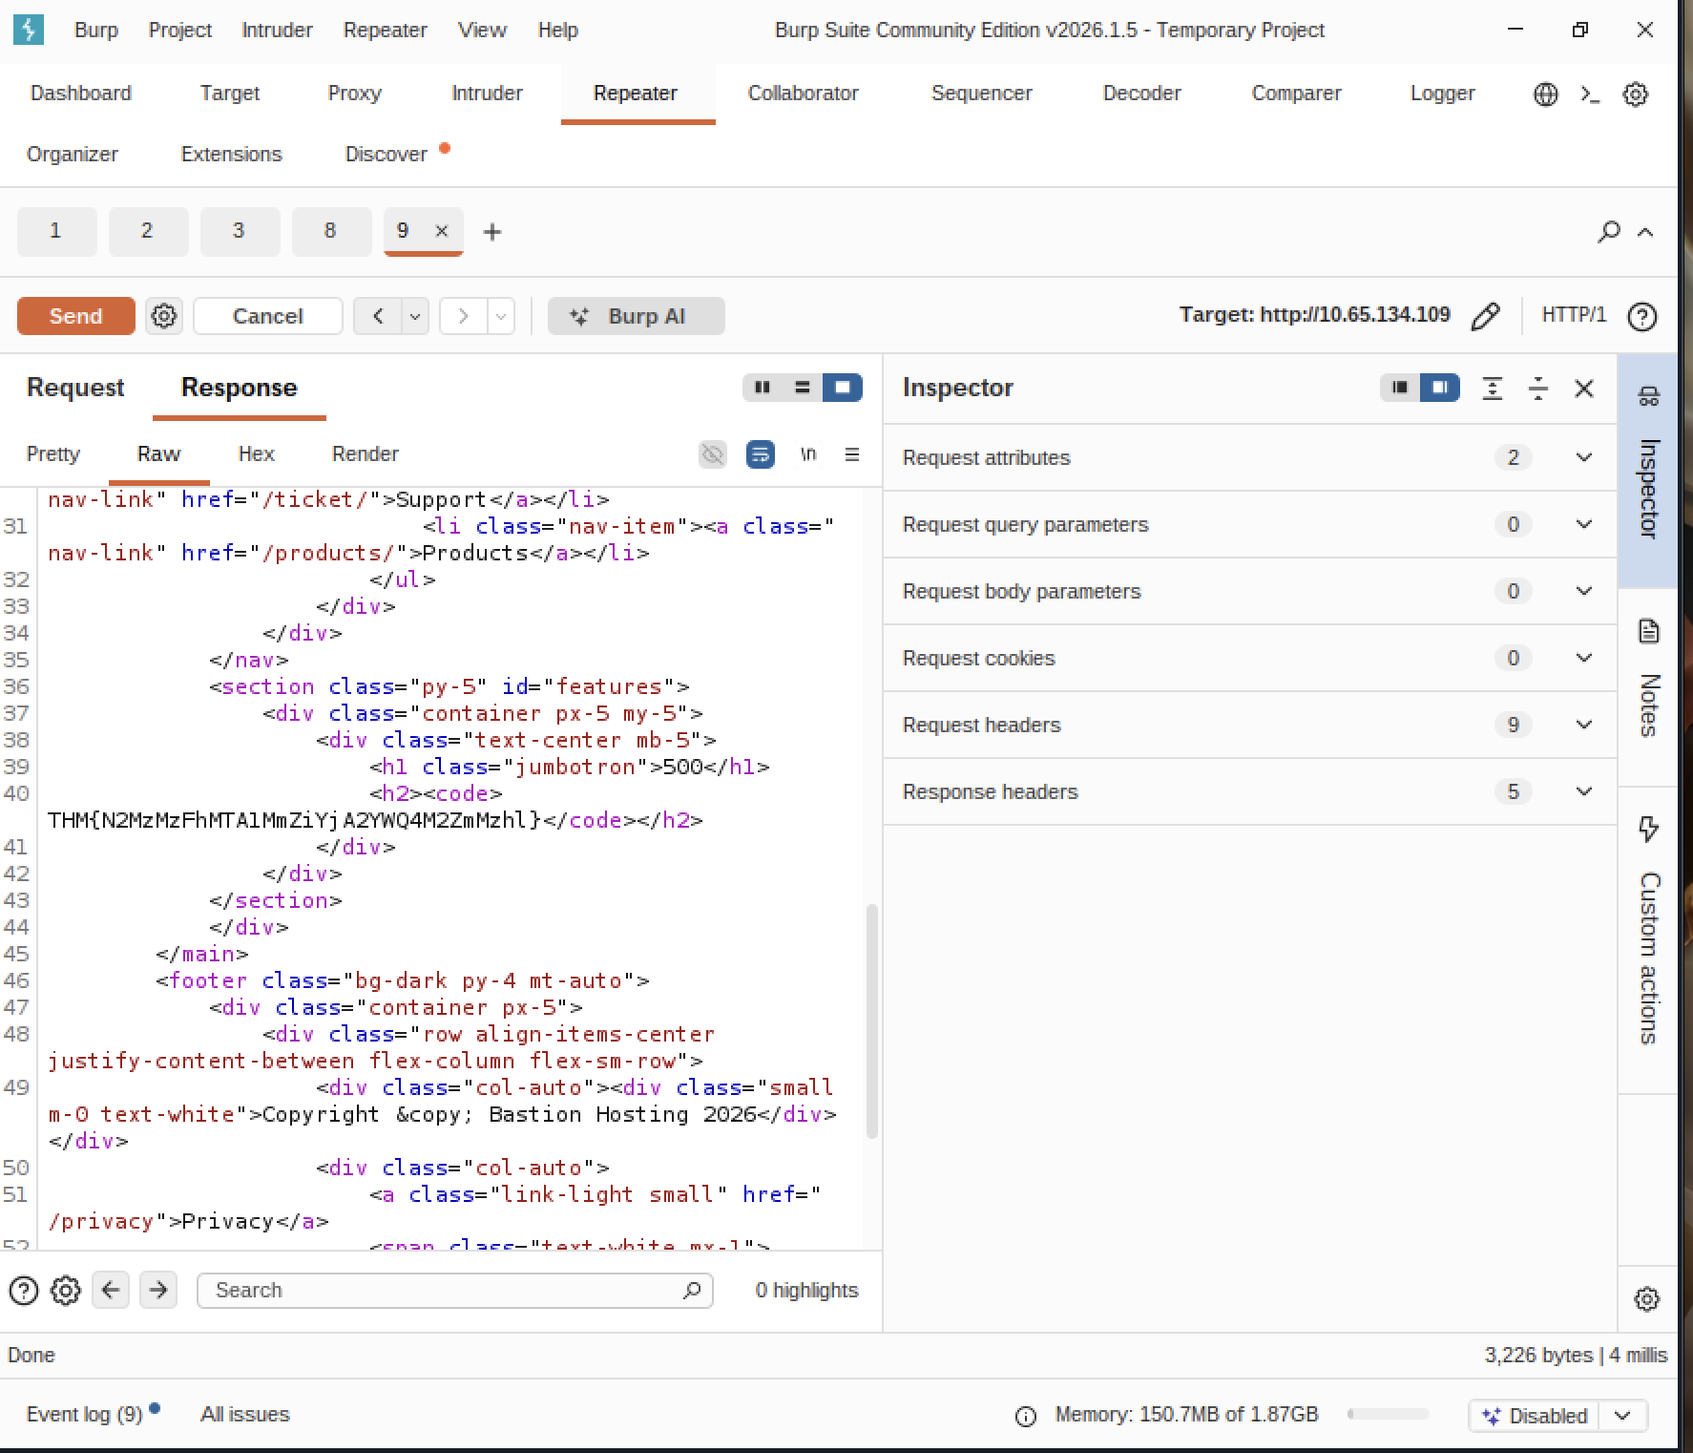The width and height of the screenshot is (1693, 1453).
Task: Jump to previous search match arrow
Action: (111, 1291)
